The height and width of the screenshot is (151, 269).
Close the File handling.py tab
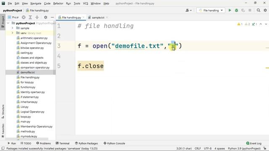[x=84, y=17]
